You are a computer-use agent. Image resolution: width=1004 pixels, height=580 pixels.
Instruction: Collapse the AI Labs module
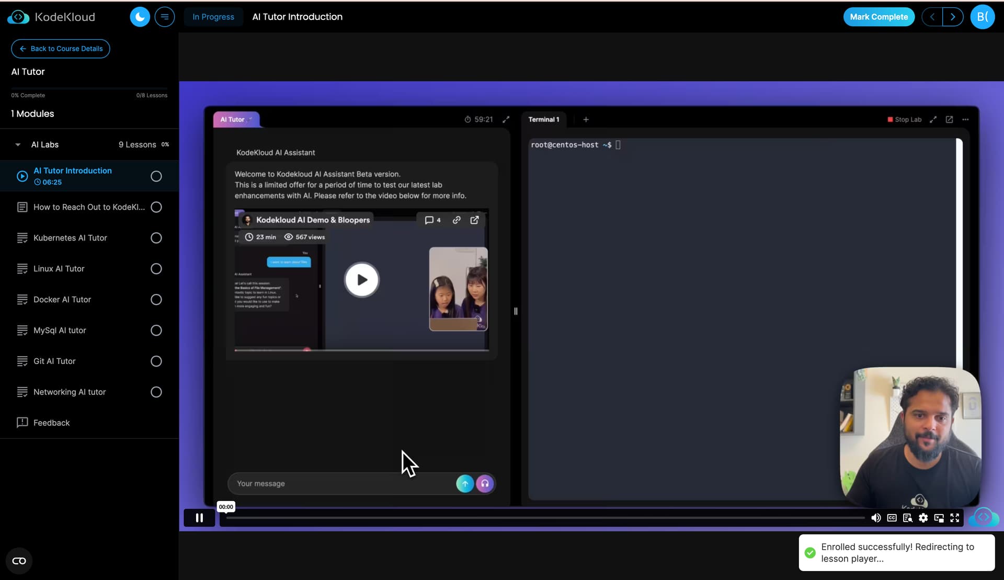coord(18,144)
